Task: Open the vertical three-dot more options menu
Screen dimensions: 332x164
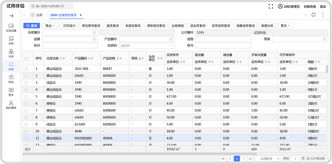Action: (x=323, y=15)
